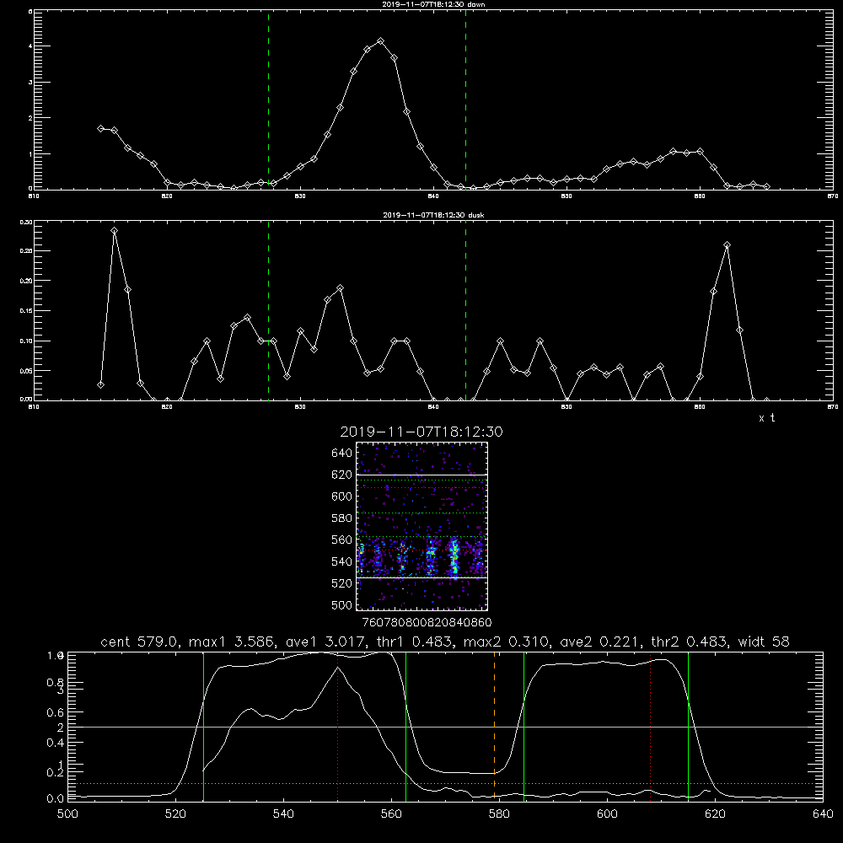Image resolution: width=843 pixels, height=843 pixels.
Task: Click the '830' x-axis label under dawn plot
Action: [x=300, y=196]
